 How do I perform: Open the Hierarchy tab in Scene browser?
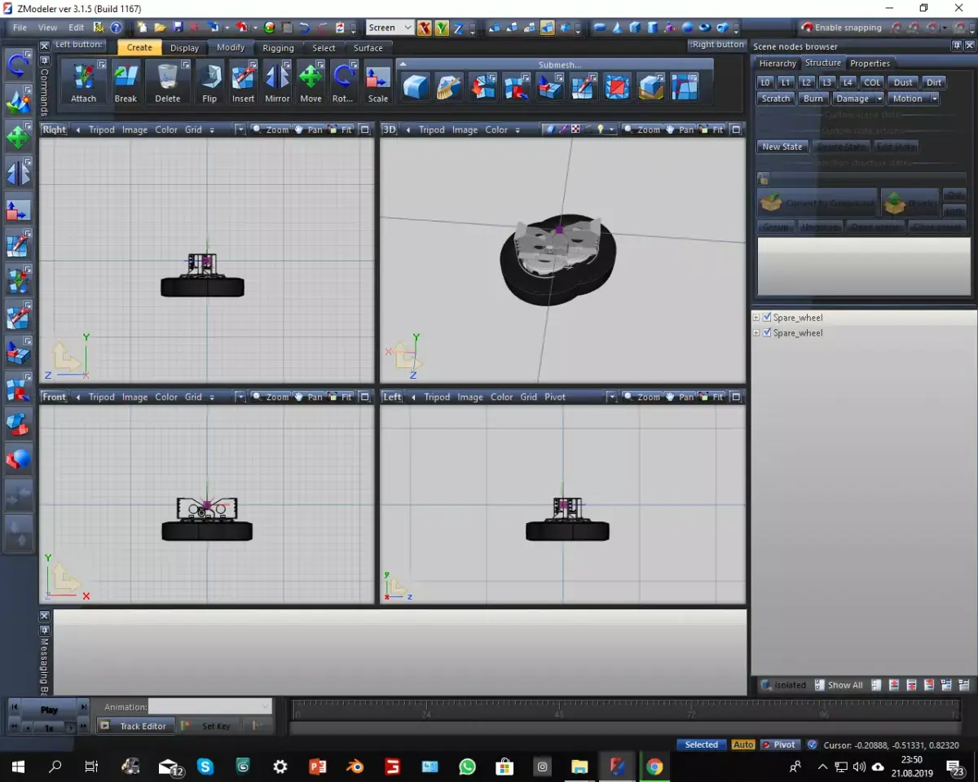[x=778, y=63]
